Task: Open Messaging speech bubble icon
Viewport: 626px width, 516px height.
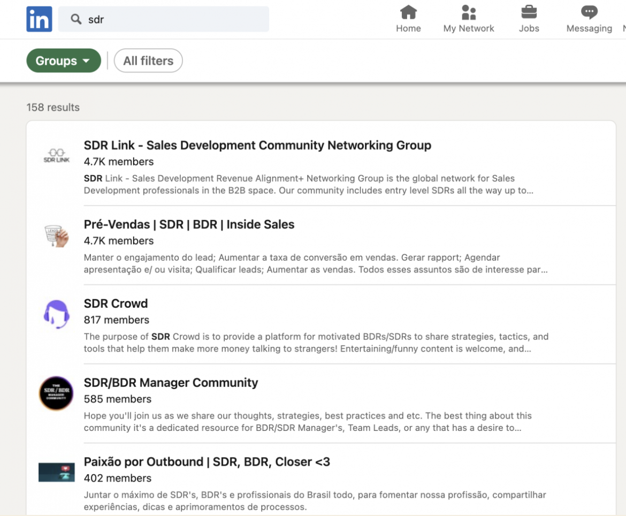Action: click(589, 12)
